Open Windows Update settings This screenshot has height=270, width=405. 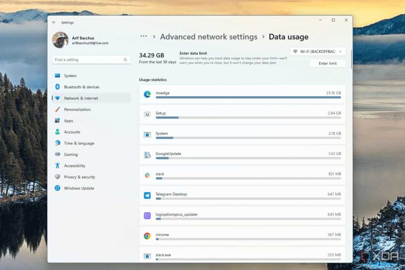pos(91,188)
